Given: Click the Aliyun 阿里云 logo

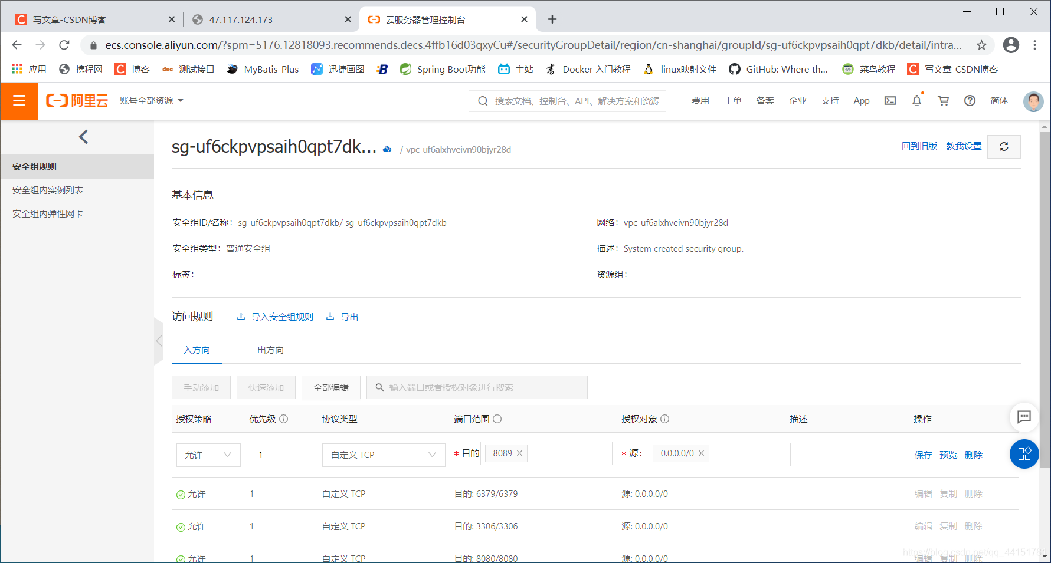Looking at the screenshot, I should (x=77, y=100).
